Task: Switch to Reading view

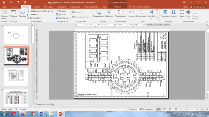Action: point(170,109)
